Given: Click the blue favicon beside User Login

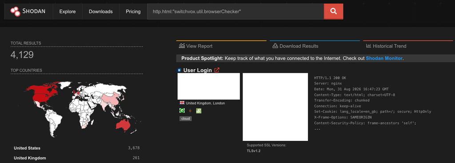Looking at the screenshot, I should click(x=179, y=70).
